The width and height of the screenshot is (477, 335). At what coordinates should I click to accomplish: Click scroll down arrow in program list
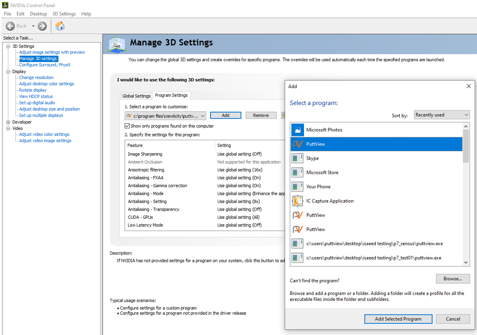466,262
